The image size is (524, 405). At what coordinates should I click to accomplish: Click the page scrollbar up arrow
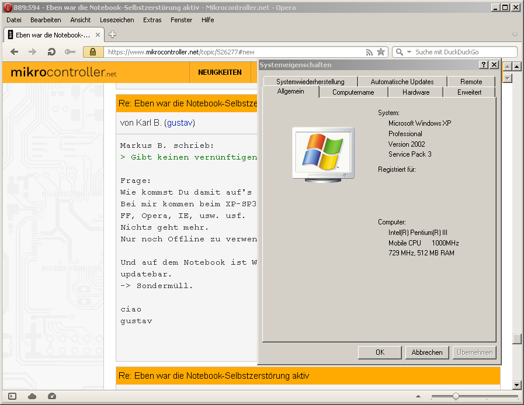[516, 66]
